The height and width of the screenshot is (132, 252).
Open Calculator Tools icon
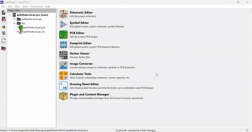pos(63,75)
